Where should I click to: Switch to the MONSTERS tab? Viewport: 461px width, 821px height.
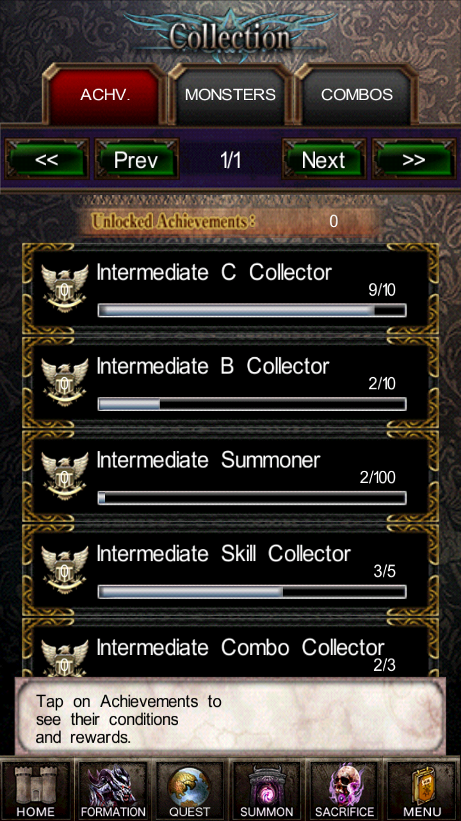point(230,95)
